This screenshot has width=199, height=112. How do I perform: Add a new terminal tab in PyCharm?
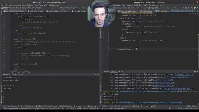[x=20, y=75]
